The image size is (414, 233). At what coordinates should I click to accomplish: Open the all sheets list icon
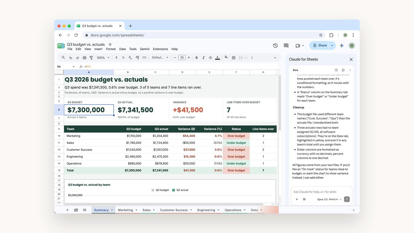(x=85, y=210)
